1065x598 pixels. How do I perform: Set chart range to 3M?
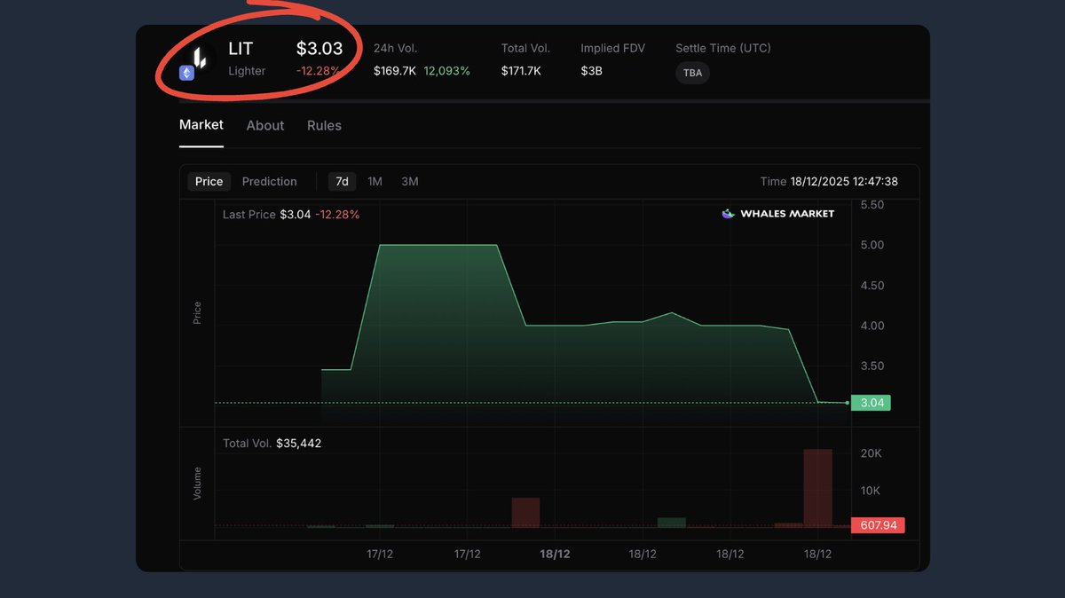tap(410, 181)
